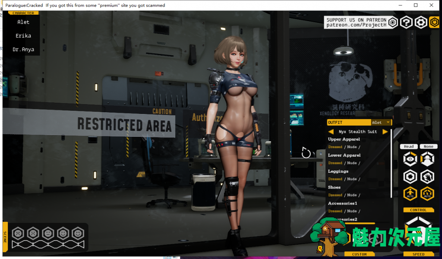Set Shoes to Nude
442x259 pixels.
352,195
